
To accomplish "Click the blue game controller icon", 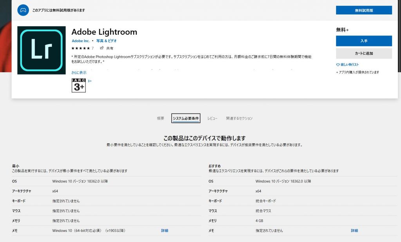I will (x=23, y=10).
